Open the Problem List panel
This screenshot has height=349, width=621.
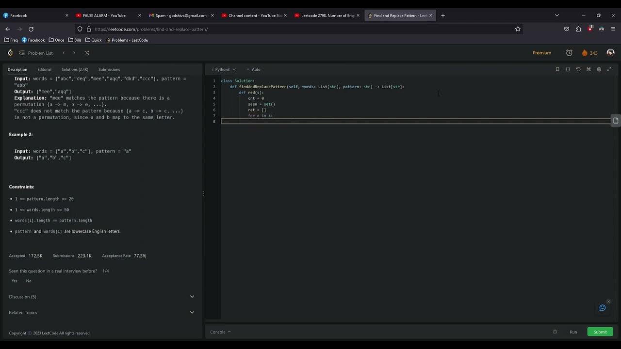pyautogui.click(x=35, y=53)
